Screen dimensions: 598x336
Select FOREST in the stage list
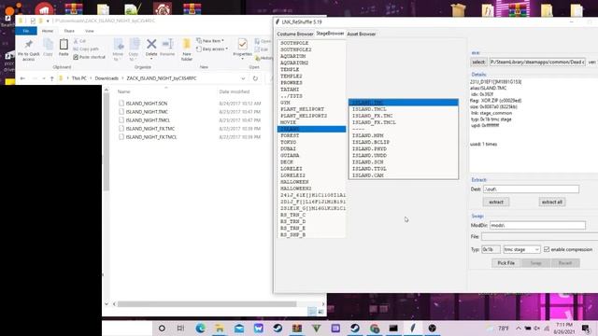pyautogui.click(x=290, y=135)
